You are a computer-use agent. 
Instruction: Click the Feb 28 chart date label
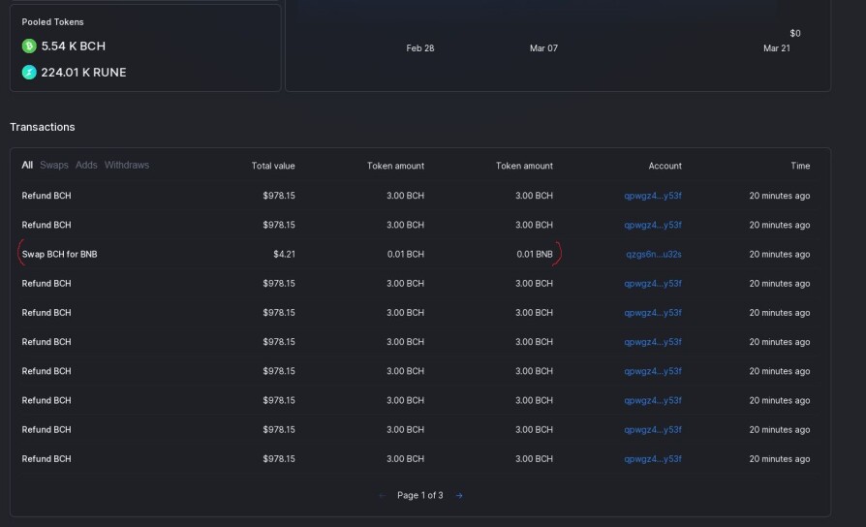click(x=420, y=48)
